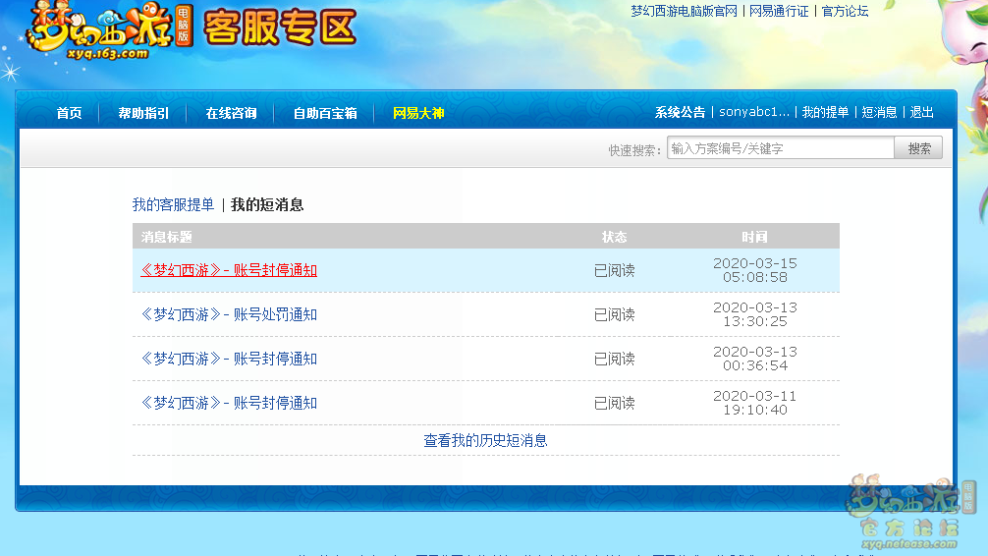Viewport: 988px width, 556px height.
Task: Open 短消息 in top bar
Action: click(x=879, y=112)
